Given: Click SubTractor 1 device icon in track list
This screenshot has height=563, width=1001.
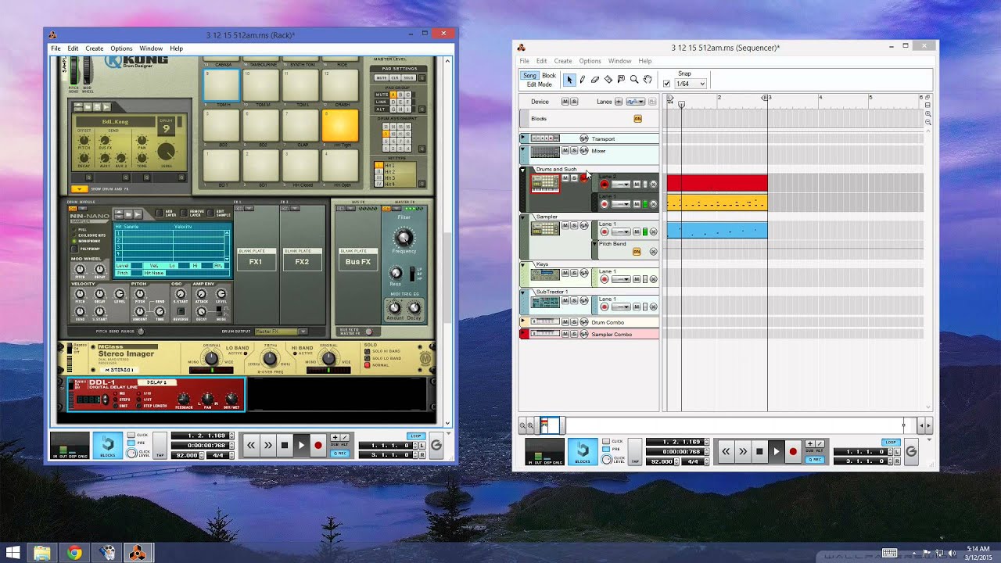Looking at the screenshot, I should pyautogui.click(x=545, y=302).
